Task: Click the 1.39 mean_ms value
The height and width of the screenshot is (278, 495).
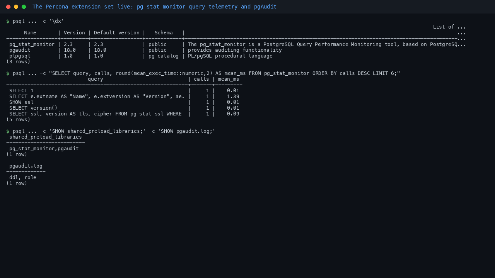Action: (233, 97)
